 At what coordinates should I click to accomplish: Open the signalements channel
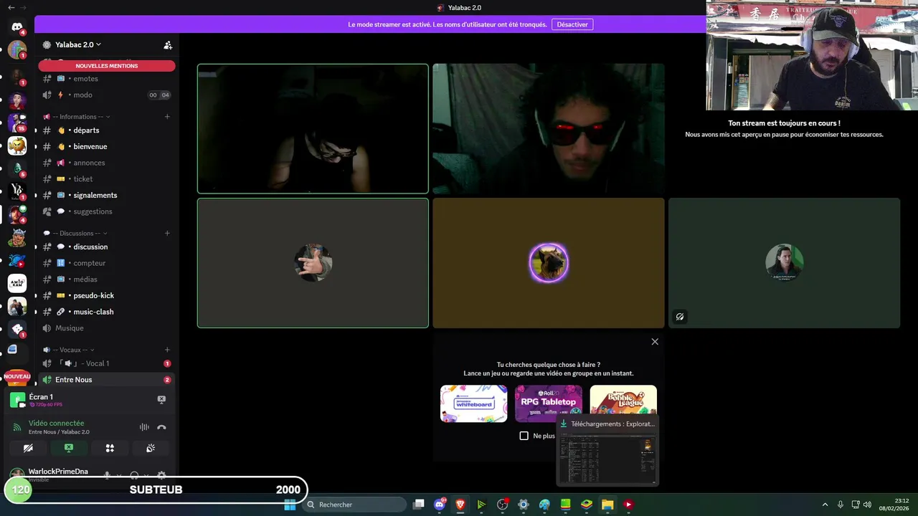click(106, 195)
